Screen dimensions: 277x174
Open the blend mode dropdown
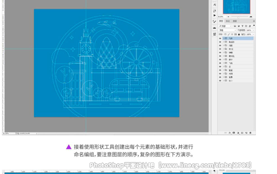coord(227,30)
